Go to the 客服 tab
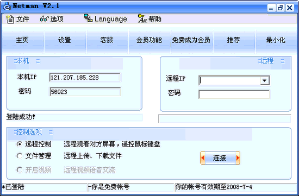Viewport: 299px width, 196px height. 107,40
